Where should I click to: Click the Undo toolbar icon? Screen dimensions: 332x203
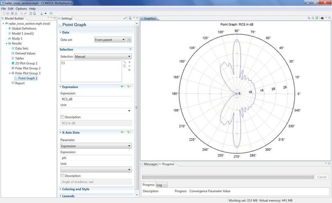(x=22, y=14)
